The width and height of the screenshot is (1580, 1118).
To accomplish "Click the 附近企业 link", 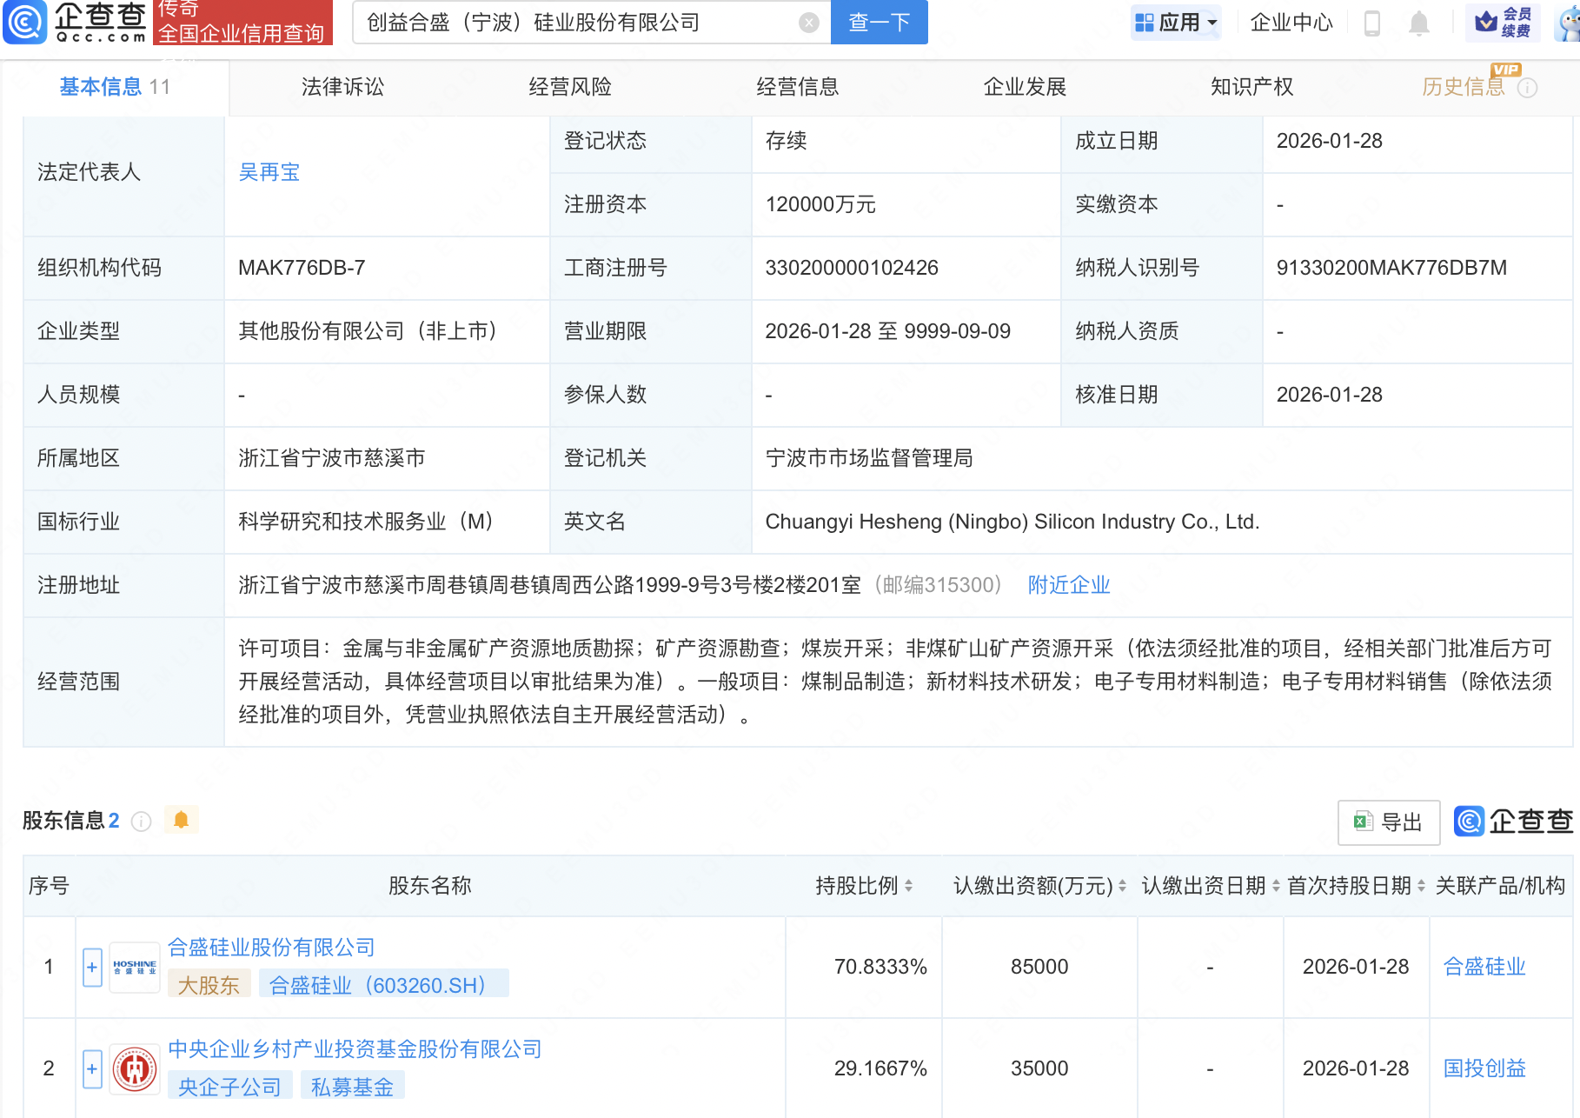I will (1068, 585).
